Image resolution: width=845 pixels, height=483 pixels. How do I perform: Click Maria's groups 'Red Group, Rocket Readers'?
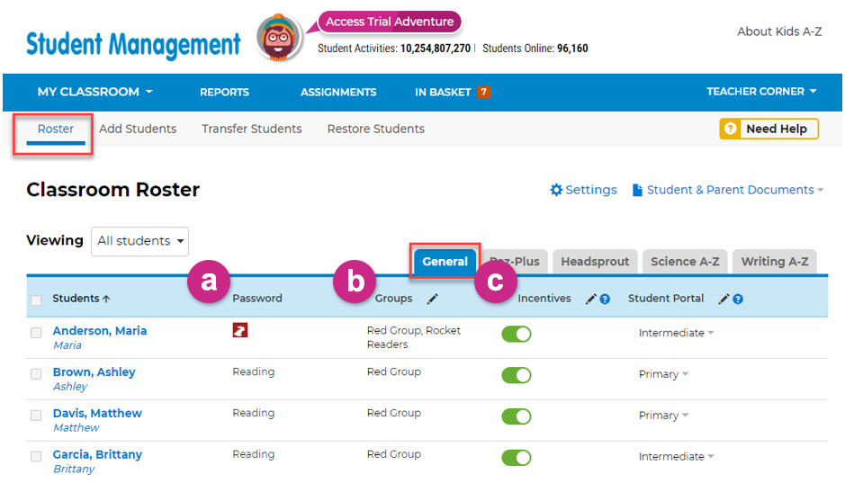tap(414, 337)
